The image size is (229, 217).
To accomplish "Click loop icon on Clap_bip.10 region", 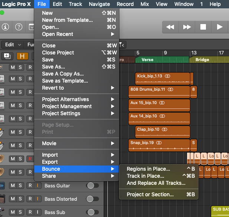I will [164, 130].
